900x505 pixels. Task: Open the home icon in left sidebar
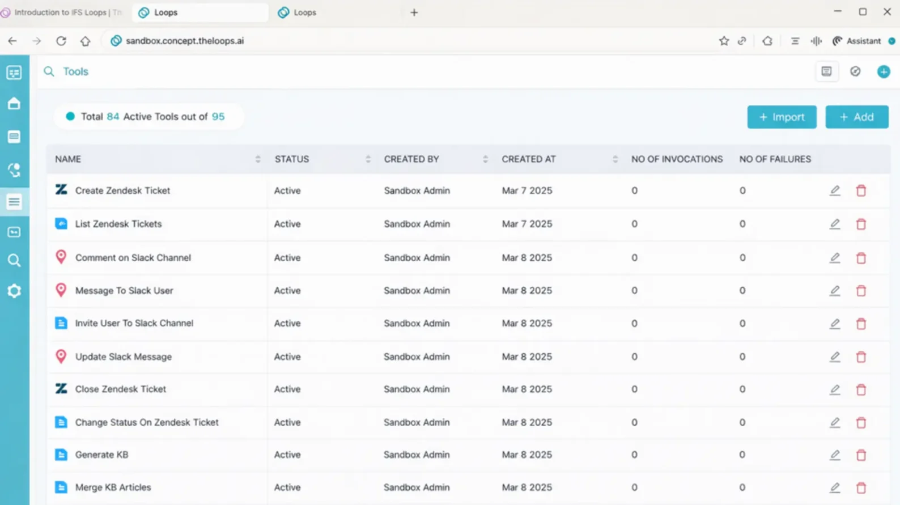coord(14,104)
